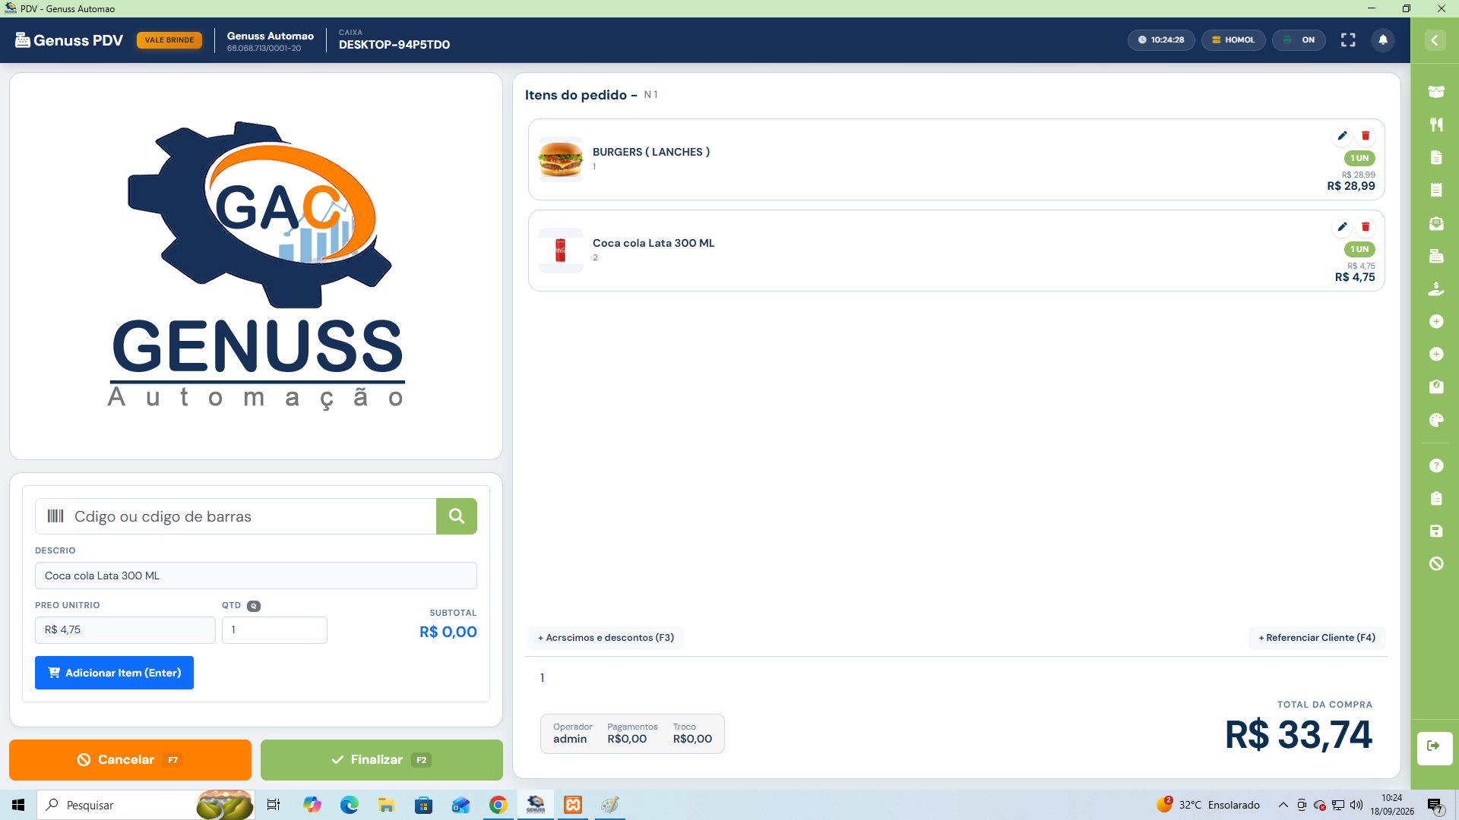This screenshot has height=820, width=1459.
Task: Click the hand holding dollar sidebar icon
Action: coord(1436,289)
